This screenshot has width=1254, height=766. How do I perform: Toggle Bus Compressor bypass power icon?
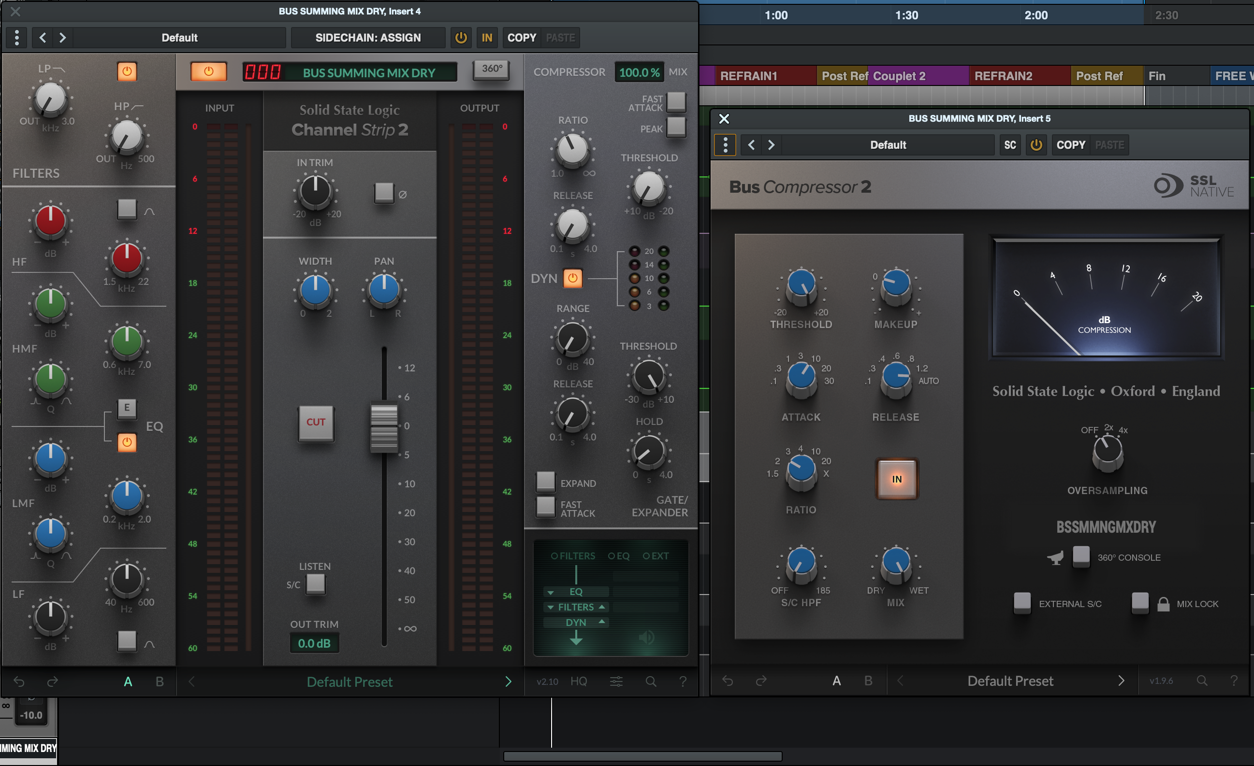click(x=1036, y=145)
